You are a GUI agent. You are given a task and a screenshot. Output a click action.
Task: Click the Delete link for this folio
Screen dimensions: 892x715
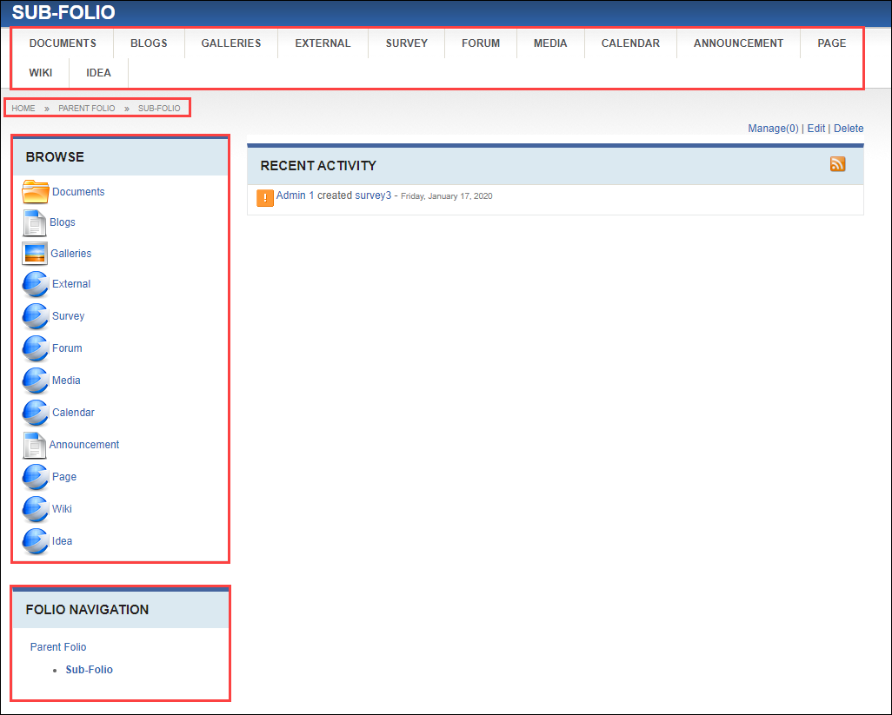(x=849, y=129)
